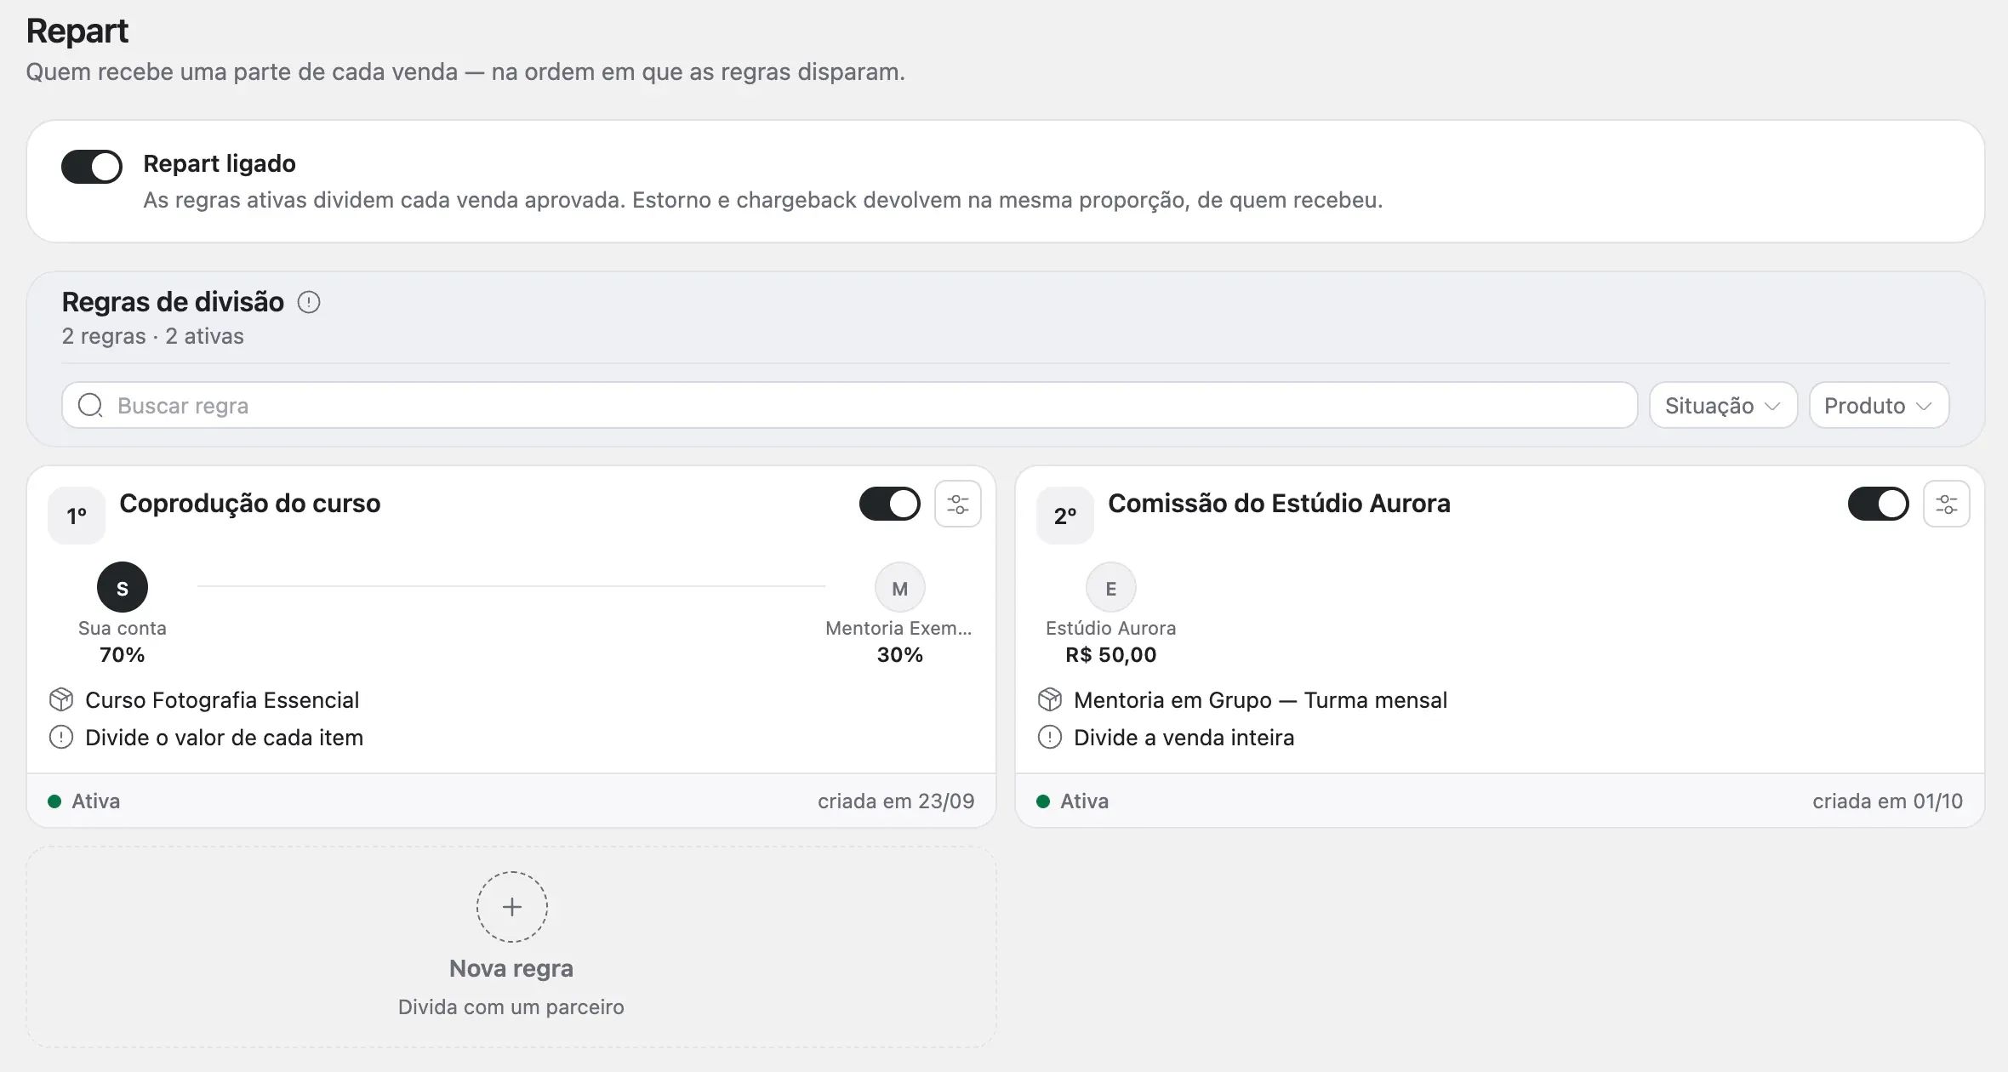Click the 1º order badge
This screenshot has width=2008, height=1072.
(x=77, y=516)
